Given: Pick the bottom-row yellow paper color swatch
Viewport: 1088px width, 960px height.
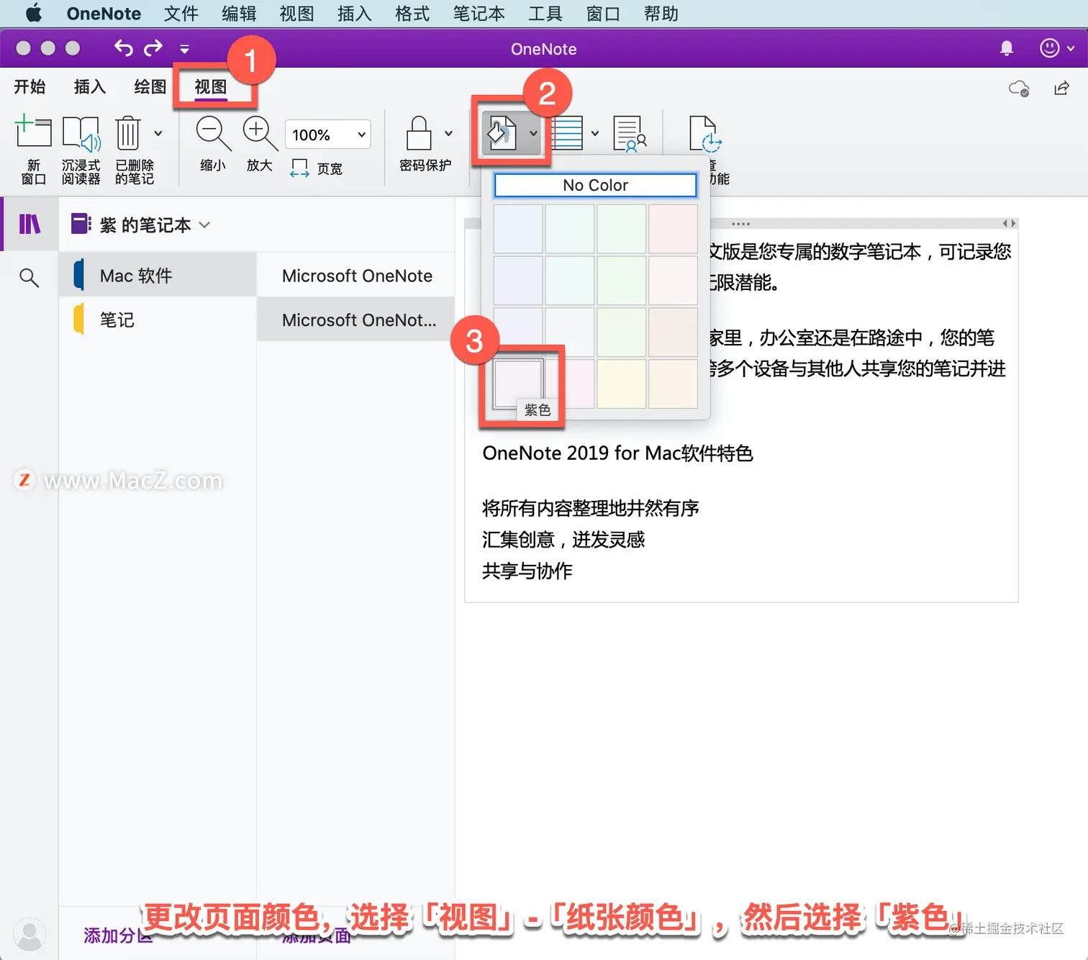Looking at the screenshot, I should (621, 384).
